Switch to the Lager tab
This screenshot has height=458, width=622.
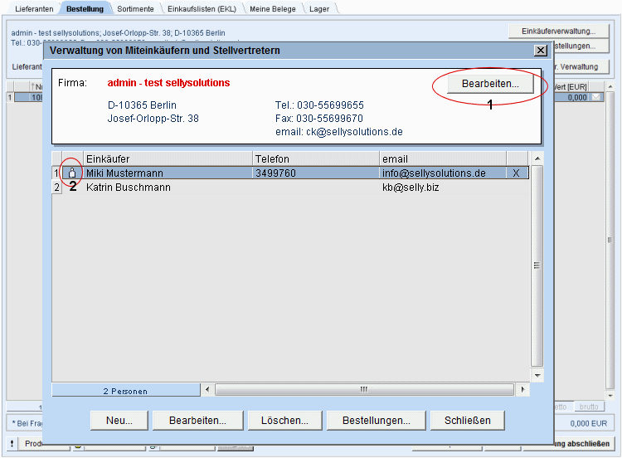point(320,8)
